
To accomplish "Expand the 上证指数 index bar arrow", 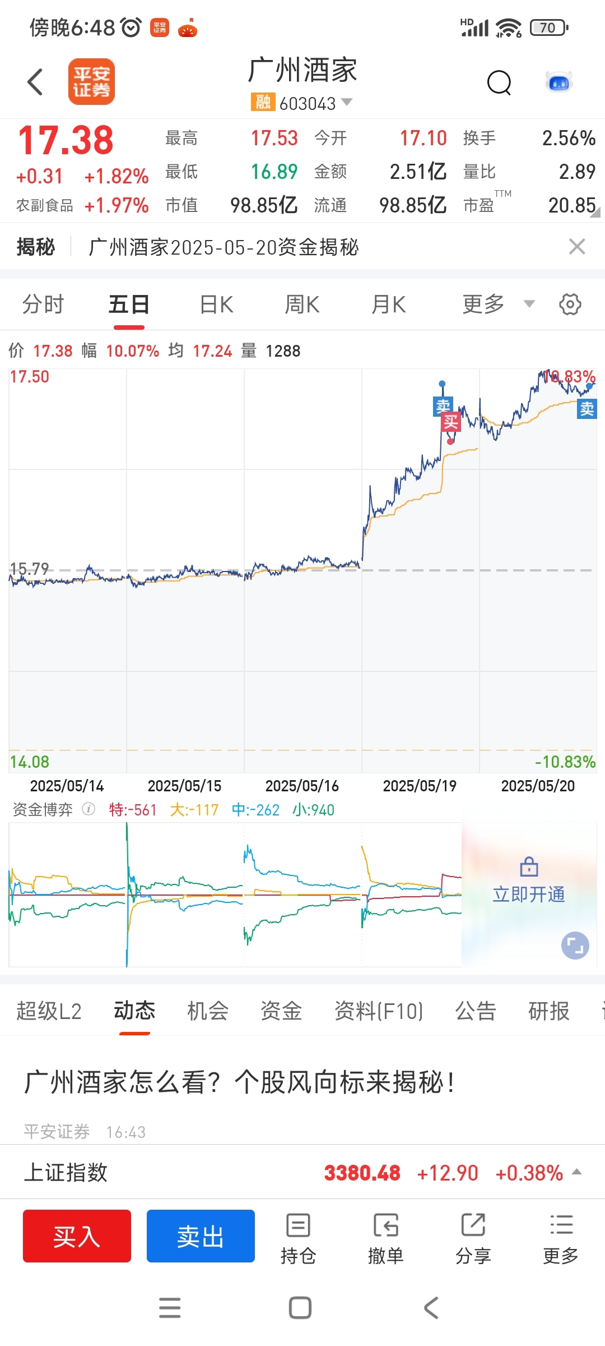I will pyautogui.click(x=576, y=1172).
